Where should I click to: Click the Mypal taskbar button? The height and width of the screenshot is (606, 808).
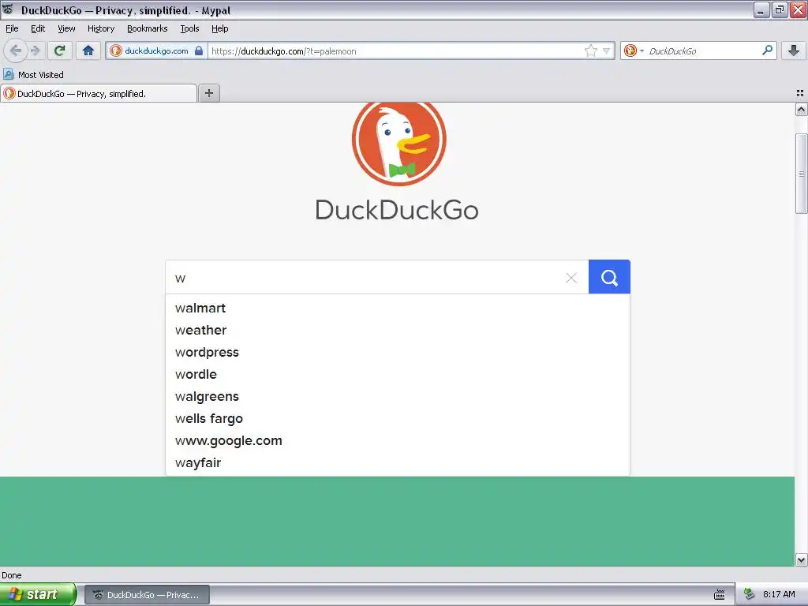(x=147, y=595)
